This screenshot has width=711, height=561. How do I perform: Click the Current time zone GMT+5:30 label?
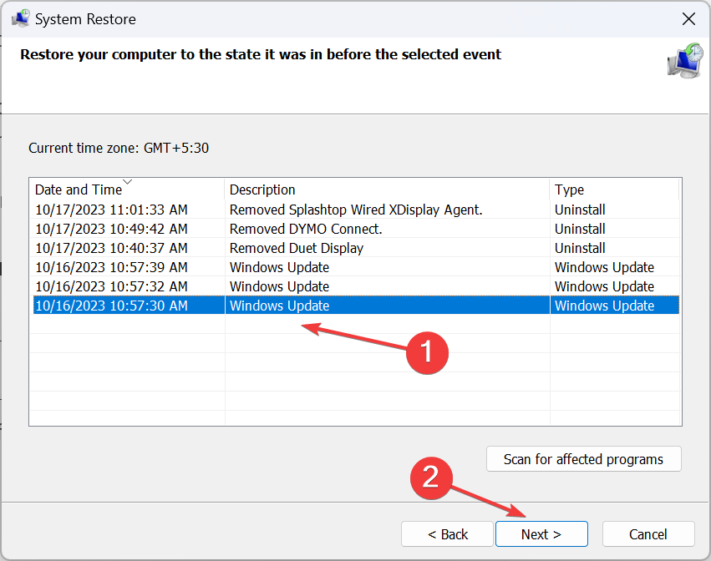(x=119, y=148)
